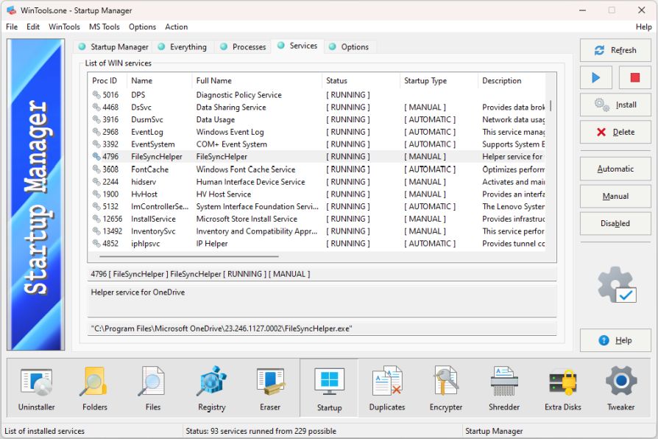Select the HvHost service row
This screenshot has width=658, height=439.
coord(316,194)
